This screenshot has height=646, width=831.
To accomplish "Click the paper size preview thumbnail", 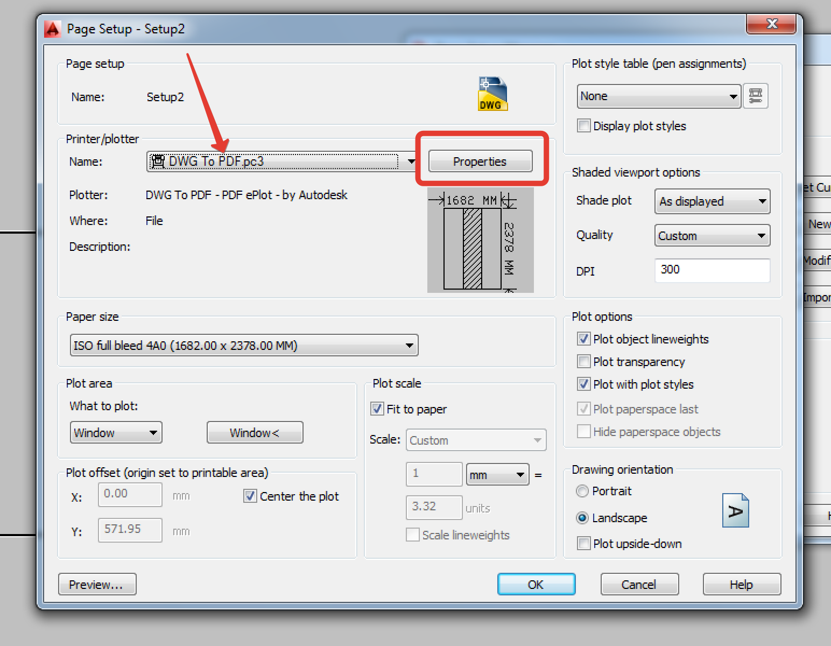I will 480,240.
